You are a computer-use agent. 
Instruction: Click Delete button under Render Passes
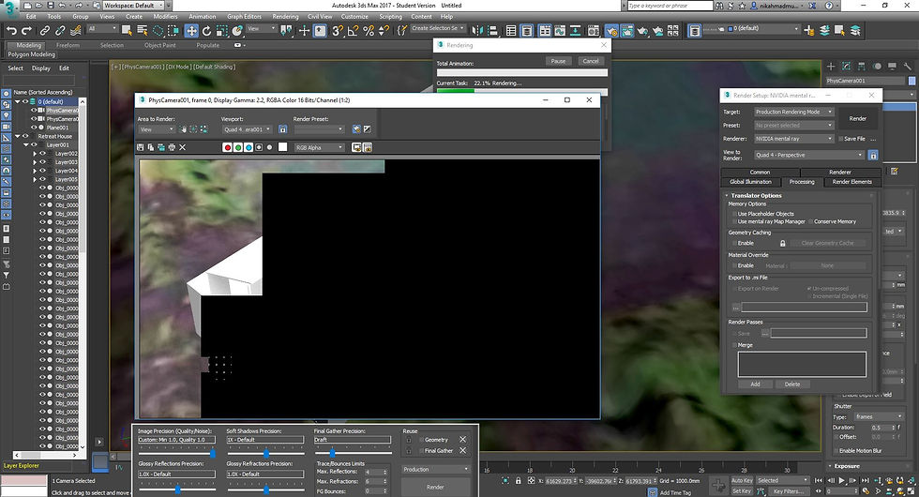click(791, 384)
